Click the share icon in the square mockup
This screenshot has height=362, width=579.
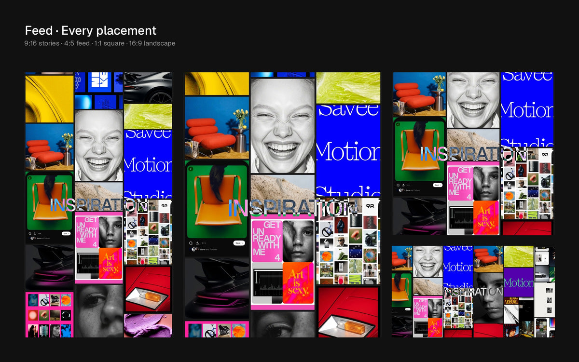[x=403, y=185]
